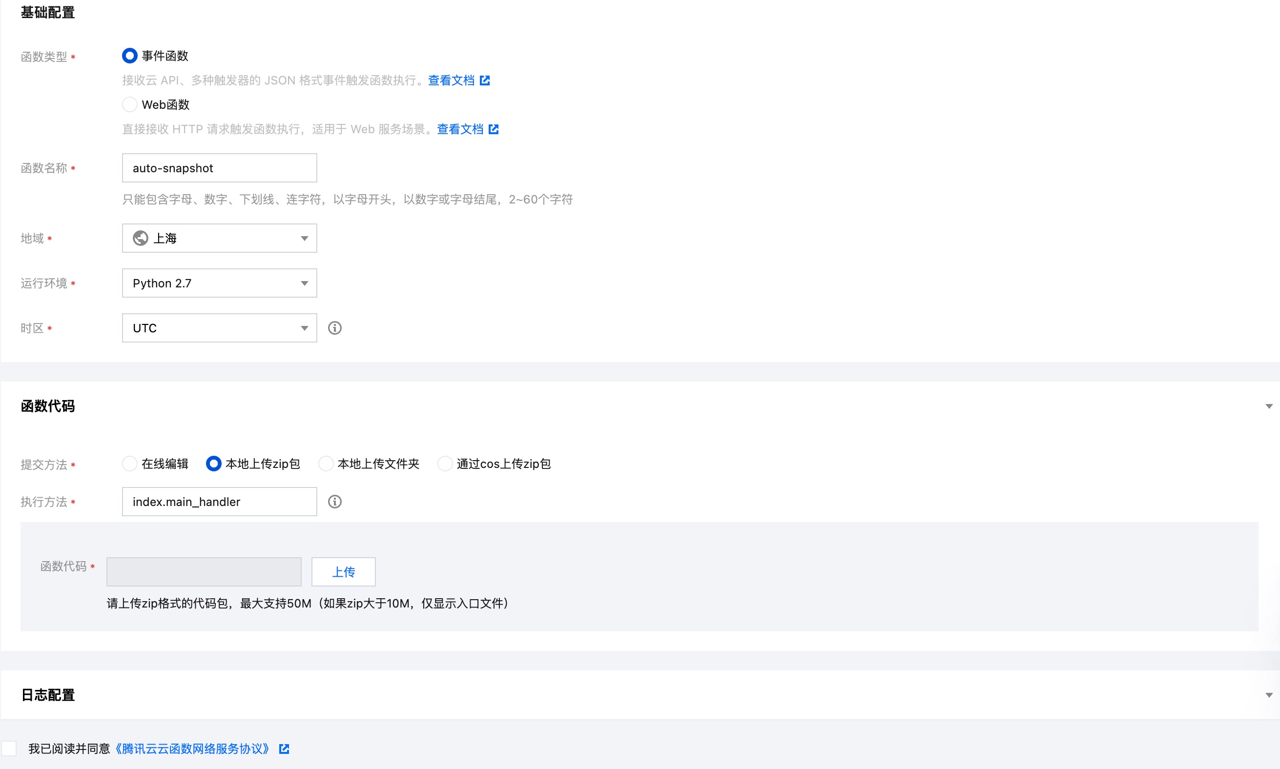Click the 上传 upload button
1280x769 pixels.
(343, 572)
